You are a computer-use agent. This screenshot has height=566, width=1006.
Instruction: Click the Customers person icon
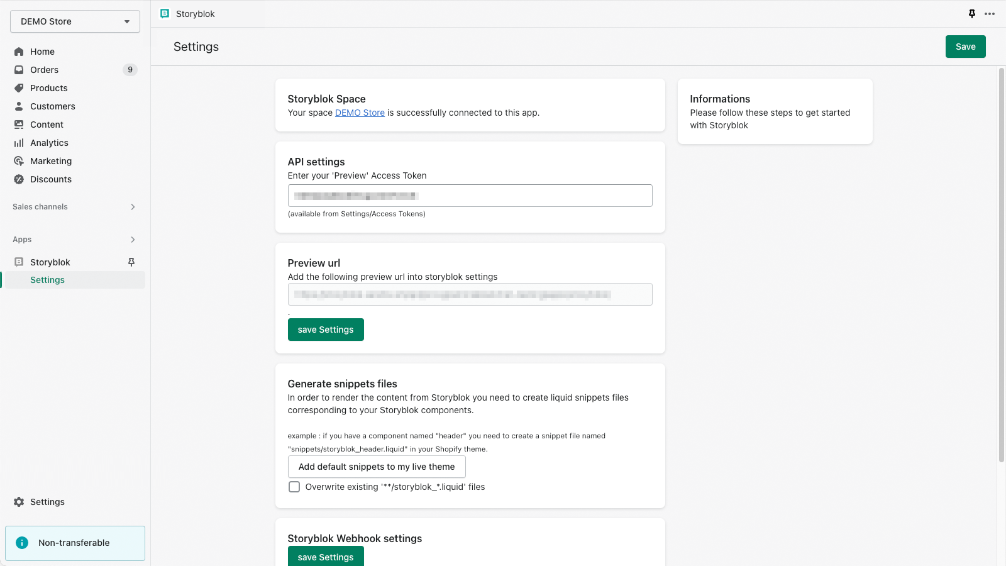coord(19,106)
